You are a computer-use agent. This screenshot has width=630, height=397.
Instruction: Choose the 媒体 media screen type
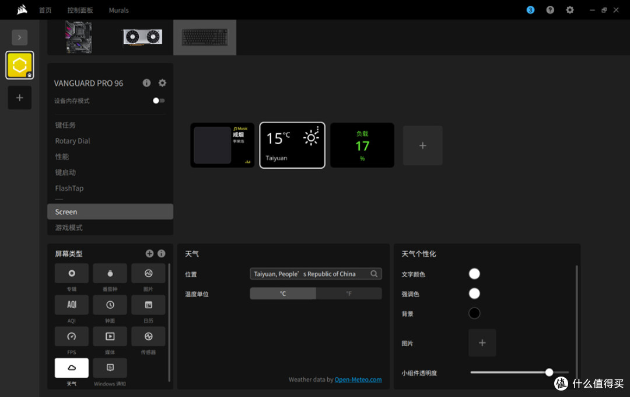[110, 336]
